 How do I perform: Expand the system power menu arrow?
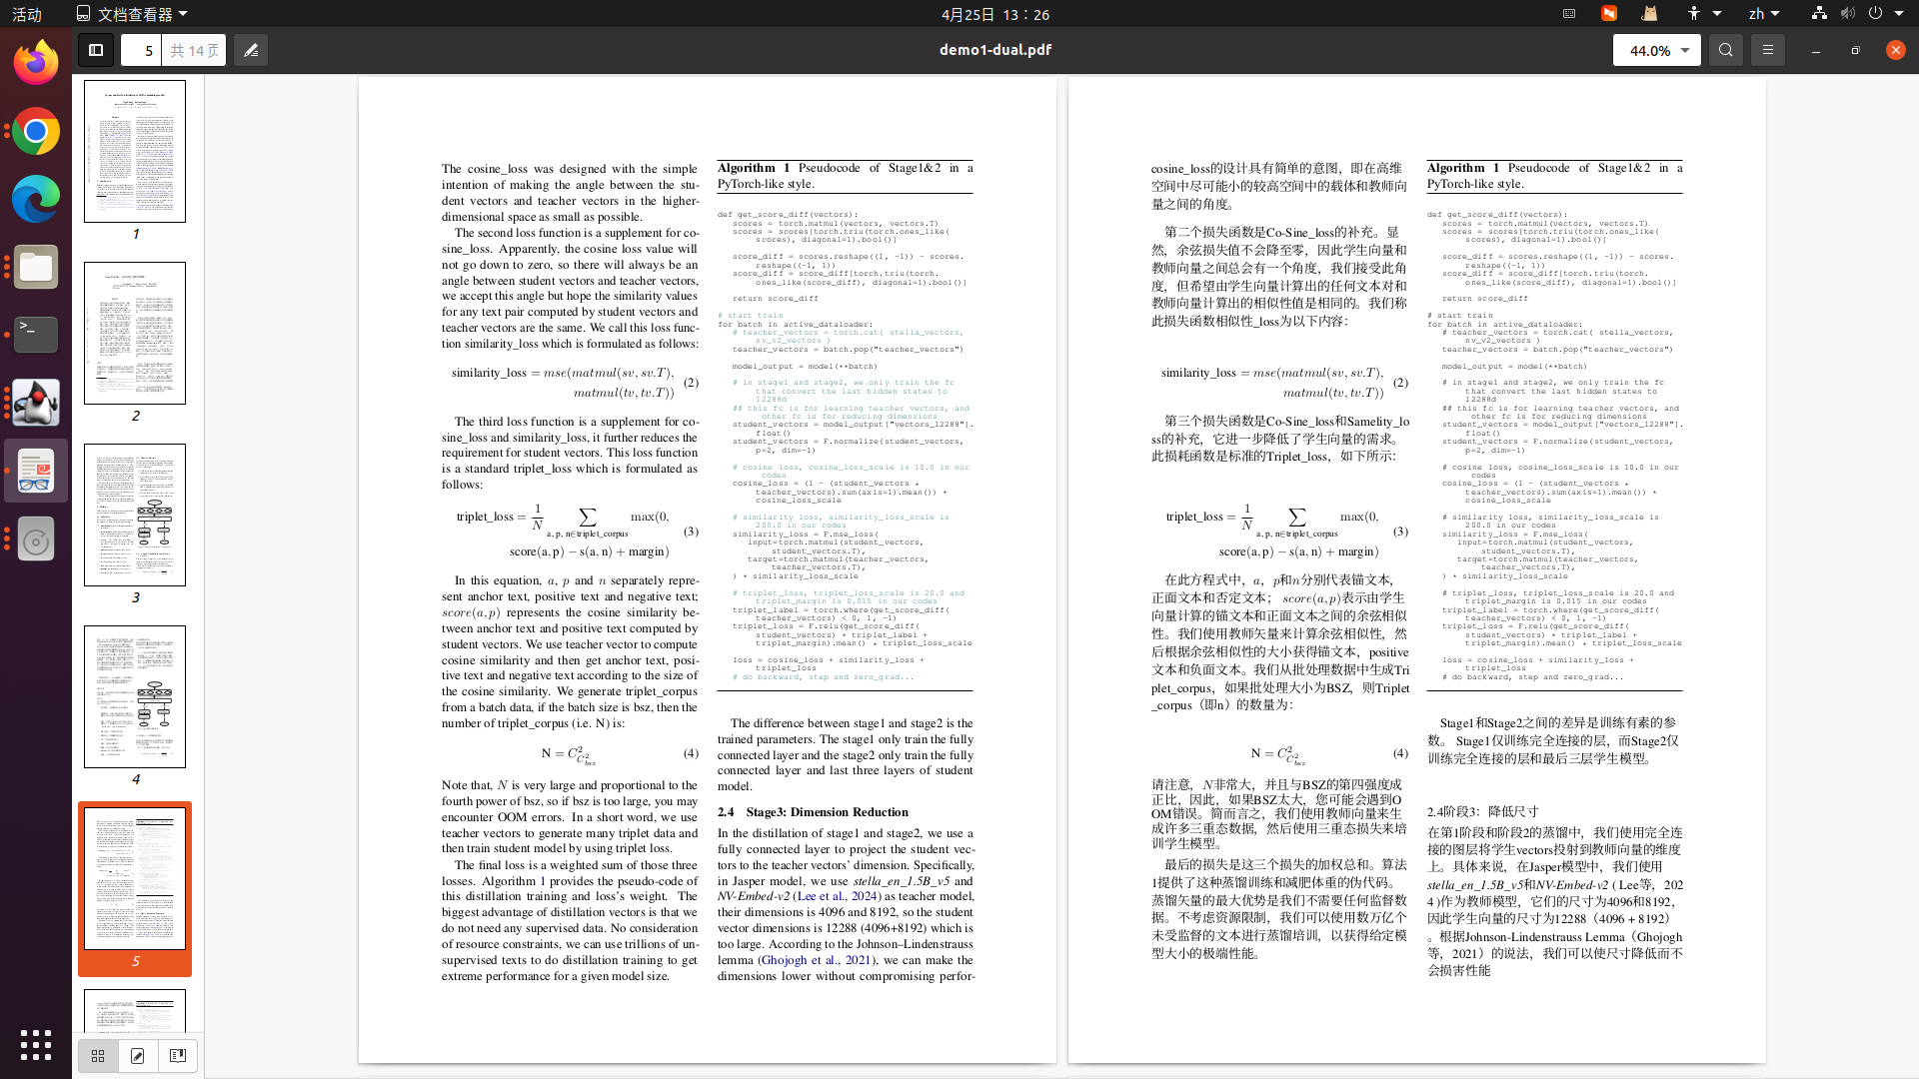point(1899,14)
